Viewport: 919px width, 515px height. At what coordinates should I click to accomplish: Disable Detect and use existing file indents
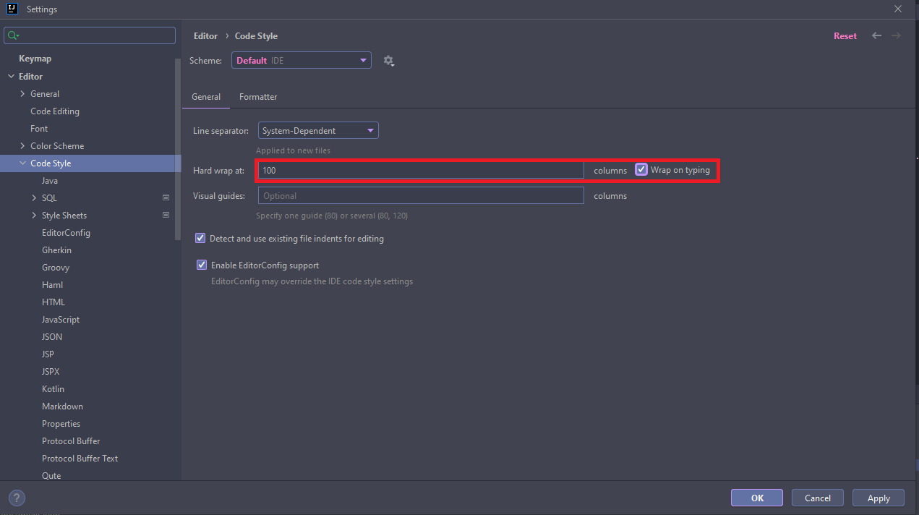(200, 238)
